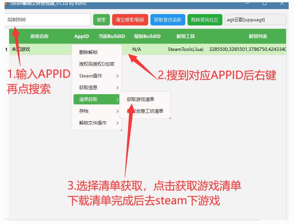
Task: Open the 存档 submenu entry
Action: pyautogui.click(x=97, y=111)
